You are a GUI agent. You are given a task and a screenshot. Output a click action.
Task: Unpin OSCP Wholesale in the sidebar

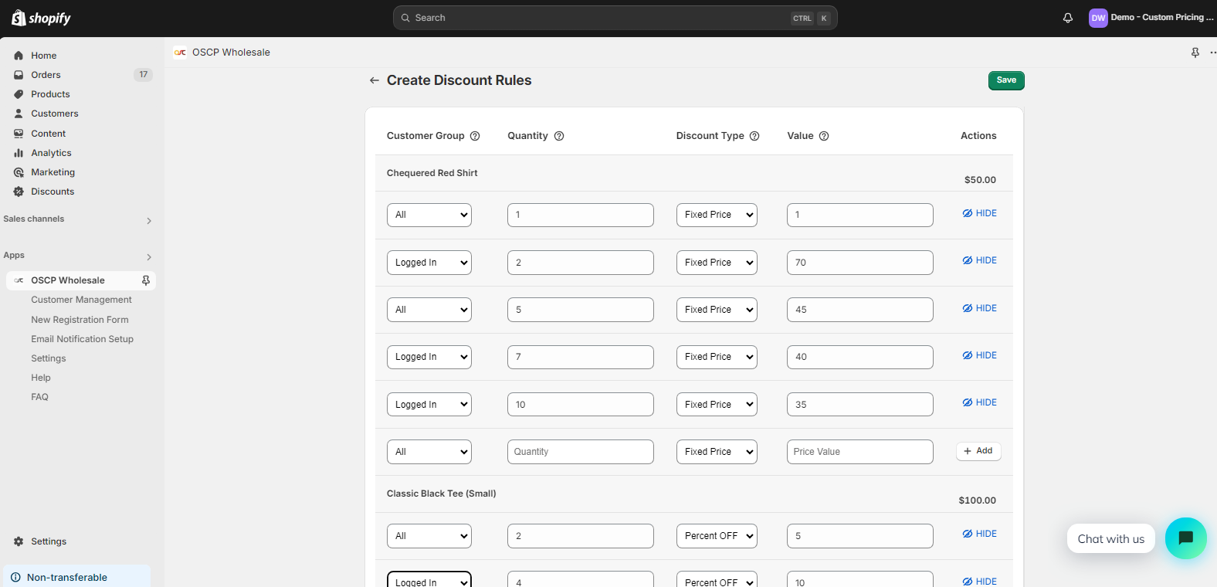[146, 280]
